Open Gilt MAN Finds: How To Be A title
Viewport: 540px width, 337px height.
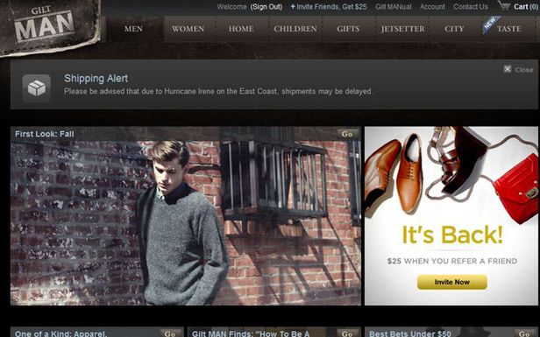pos(251,333)
